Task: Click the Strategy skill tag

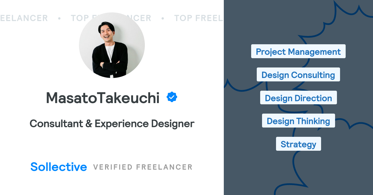Action: coord(298,144)
